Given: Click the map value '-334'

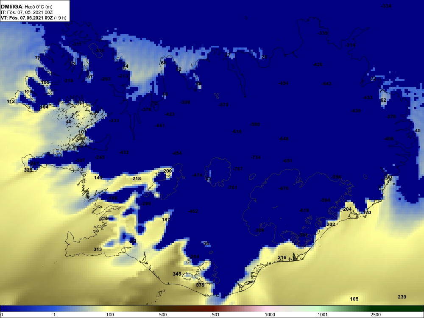Looking at the screenshot, I should (x=386, y=6).
